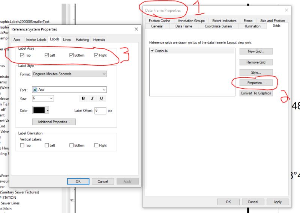Select the Grids tab
300x213 pixels.
coord(276,26)
